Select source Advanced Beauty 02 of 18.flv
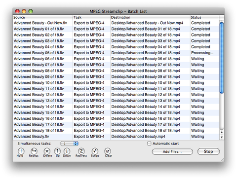237x179 pixels. pos(39,35)
